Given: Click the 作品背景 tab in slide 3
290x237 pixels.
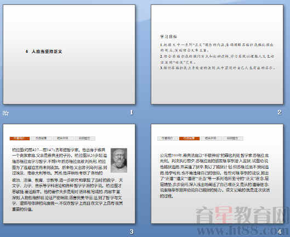Looking at the screenshot, I should click(x=41, y=139).
